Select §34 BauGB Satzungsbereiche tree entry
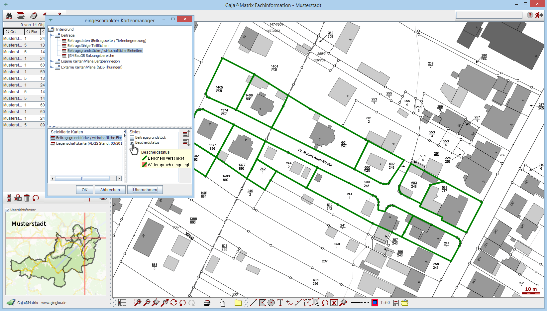The image size is (547, 311). tap(91, 56)
